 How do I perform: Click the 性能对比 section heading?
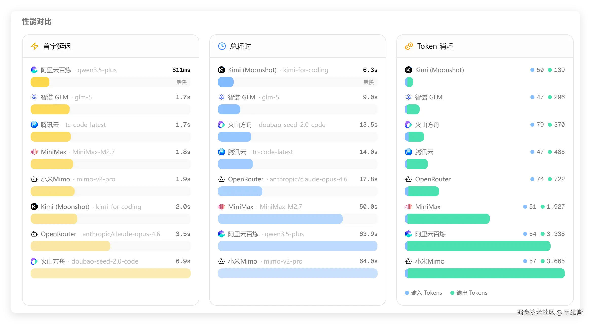(x=37, y=22)
